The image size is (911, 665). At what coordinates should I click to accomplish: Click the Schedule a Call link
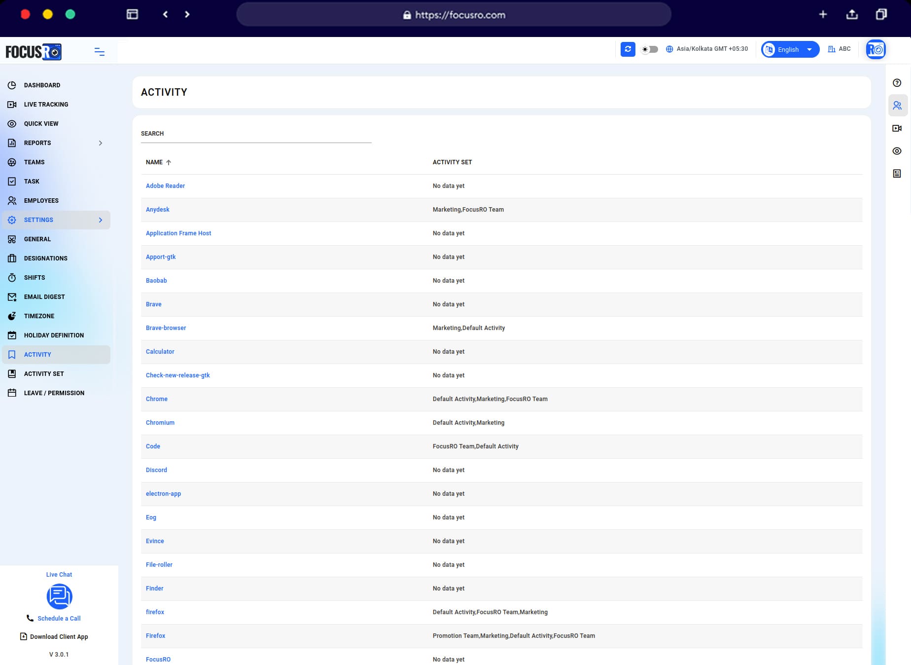59,618
